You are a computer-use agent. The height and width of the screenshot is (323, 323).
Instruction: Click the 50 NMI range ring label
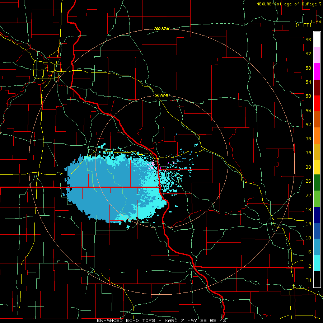(161, 95)
